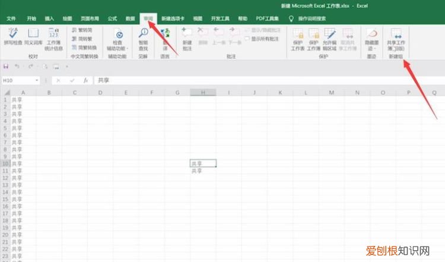Go to the 上一条 previous comment
The image size is (445, 262).
tap(218, 36)
